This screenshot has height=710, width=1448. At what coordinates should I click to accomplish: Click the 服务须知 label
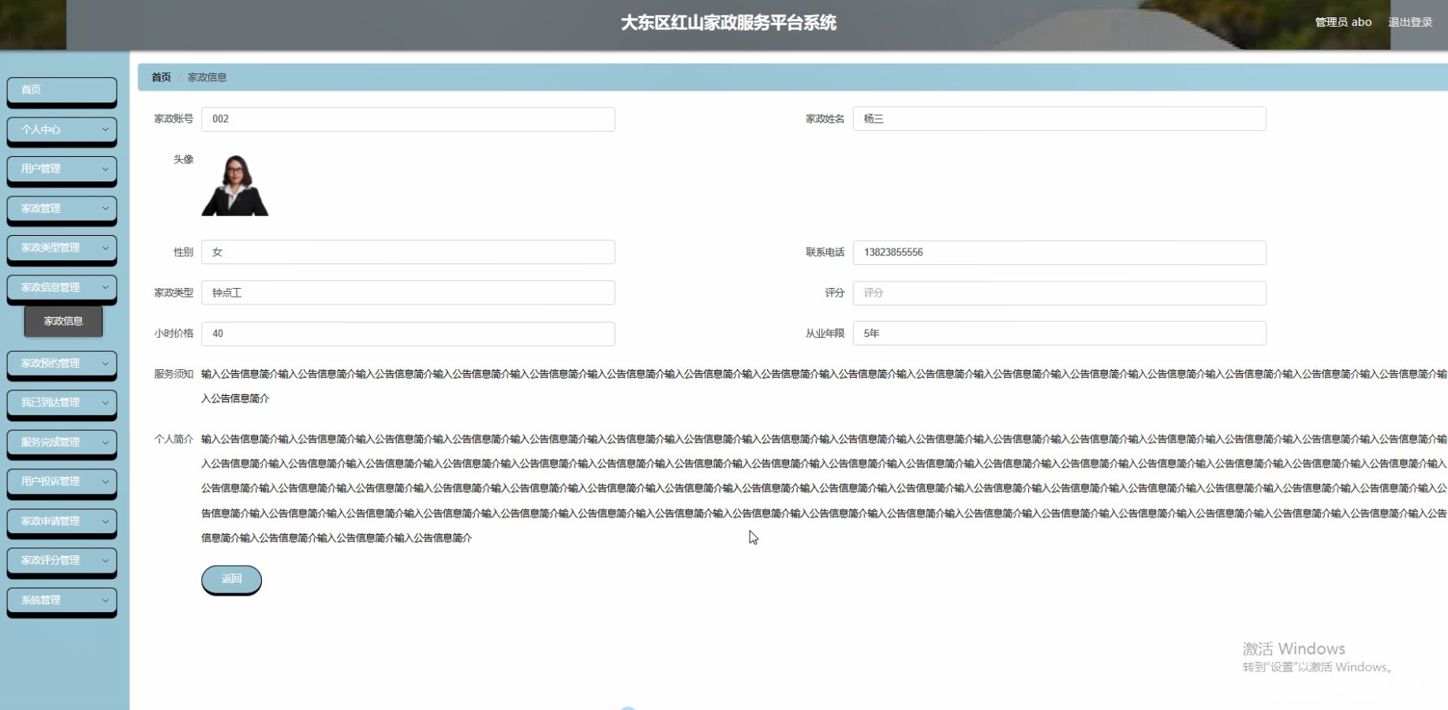point(174,374)
